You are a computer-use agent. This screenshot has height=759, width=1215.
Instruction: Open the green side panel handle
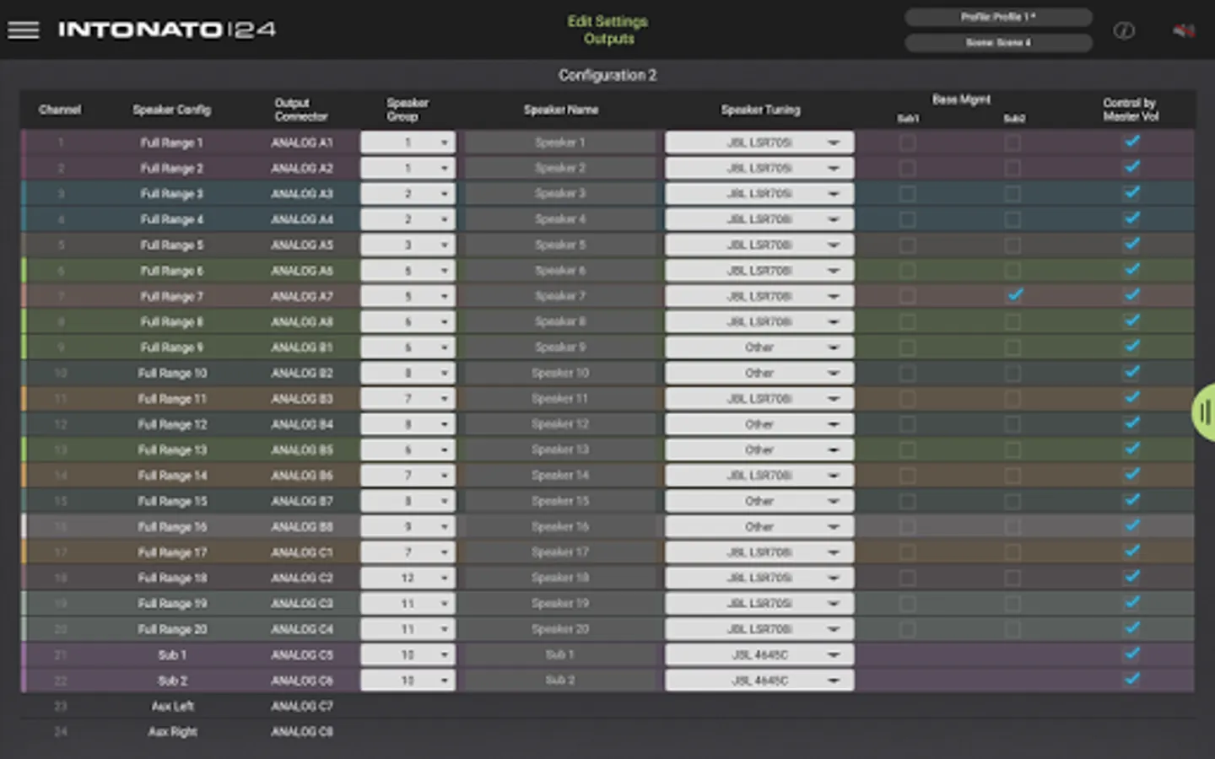click(x=1204, y=412)
